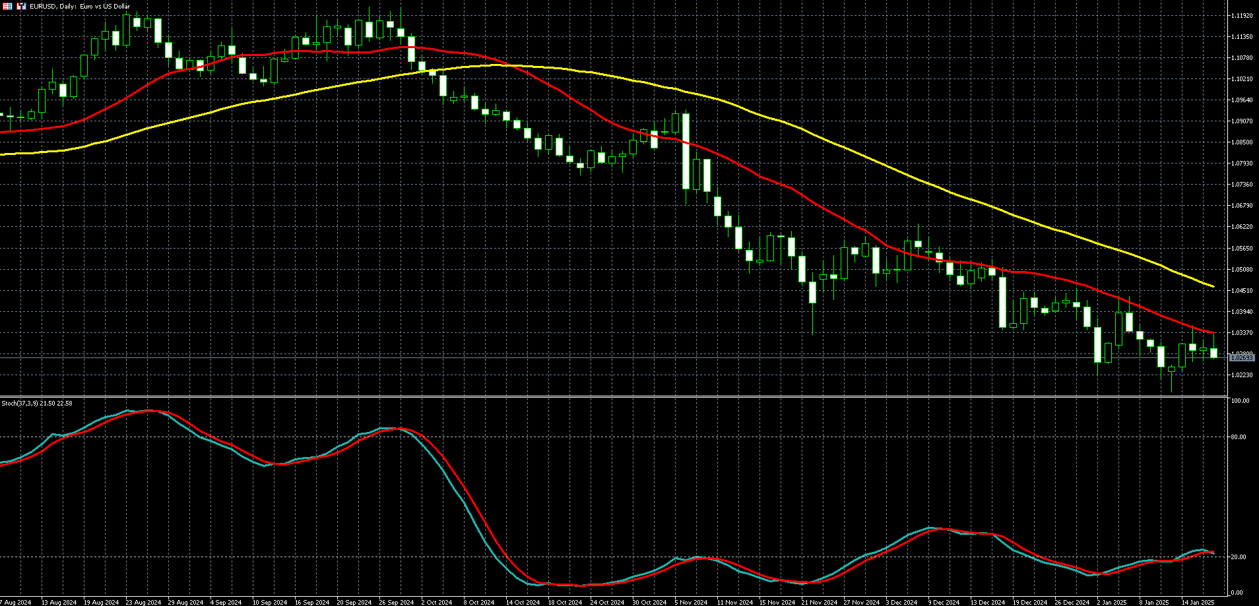This screenshot has width=1259, height=606.
Task: Click the 19 Aug 2024 date label
Action: [101, 602]
